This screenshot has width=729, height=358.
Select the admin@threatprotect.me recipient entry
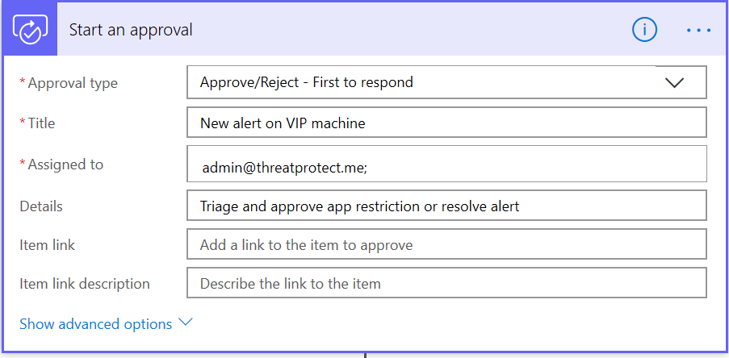click(x=284, y=168)
